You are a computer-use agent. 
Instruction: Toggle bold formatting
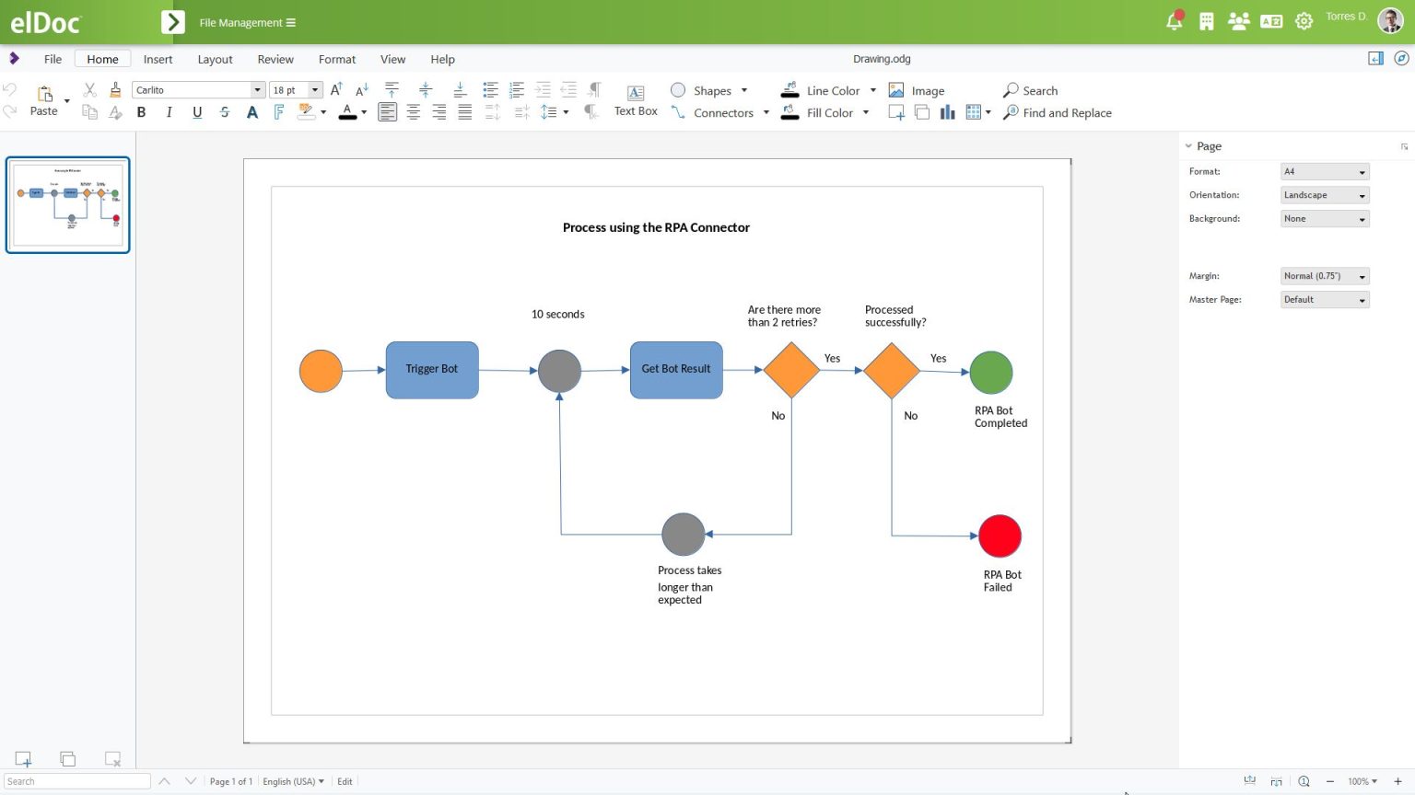point(141,112)
